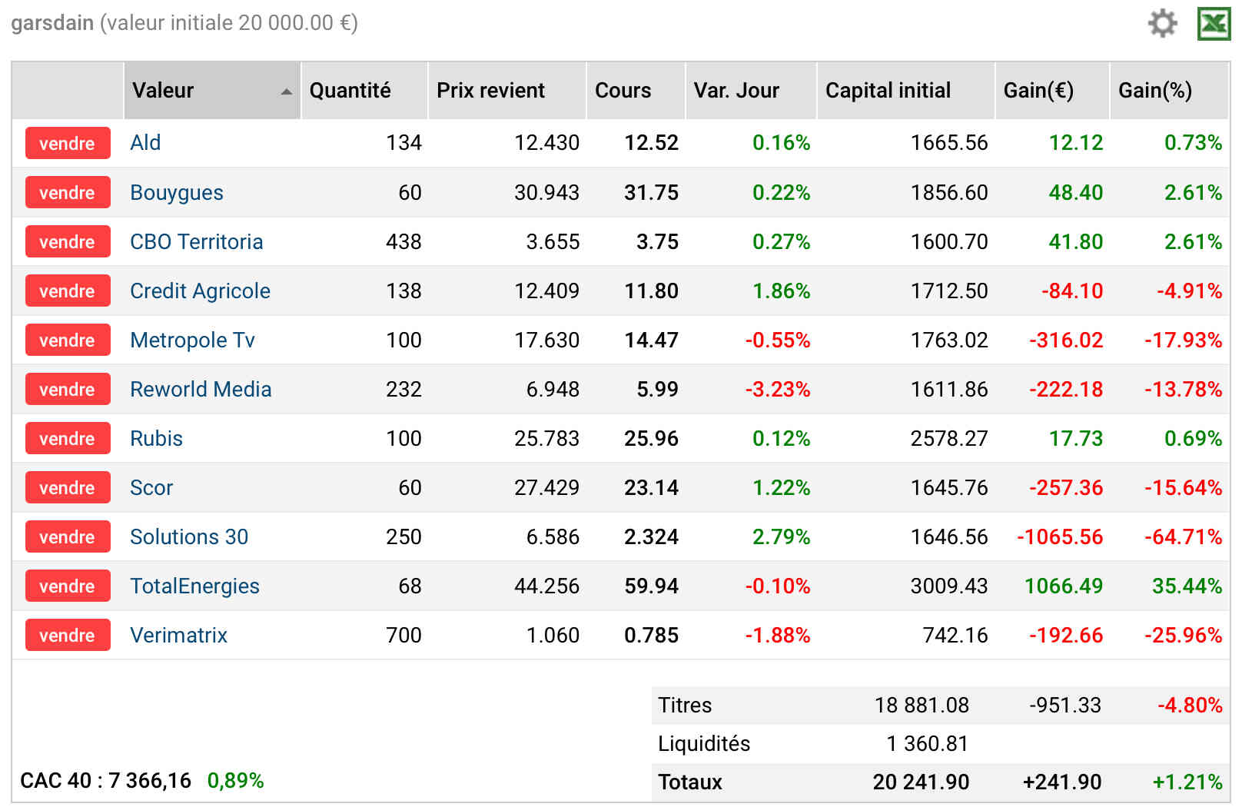Select the garsdain portfolio title
The image size is (1242, 807).
tap(52, 23)
